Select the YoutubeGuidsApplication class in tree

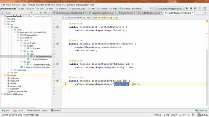[38, 67]
